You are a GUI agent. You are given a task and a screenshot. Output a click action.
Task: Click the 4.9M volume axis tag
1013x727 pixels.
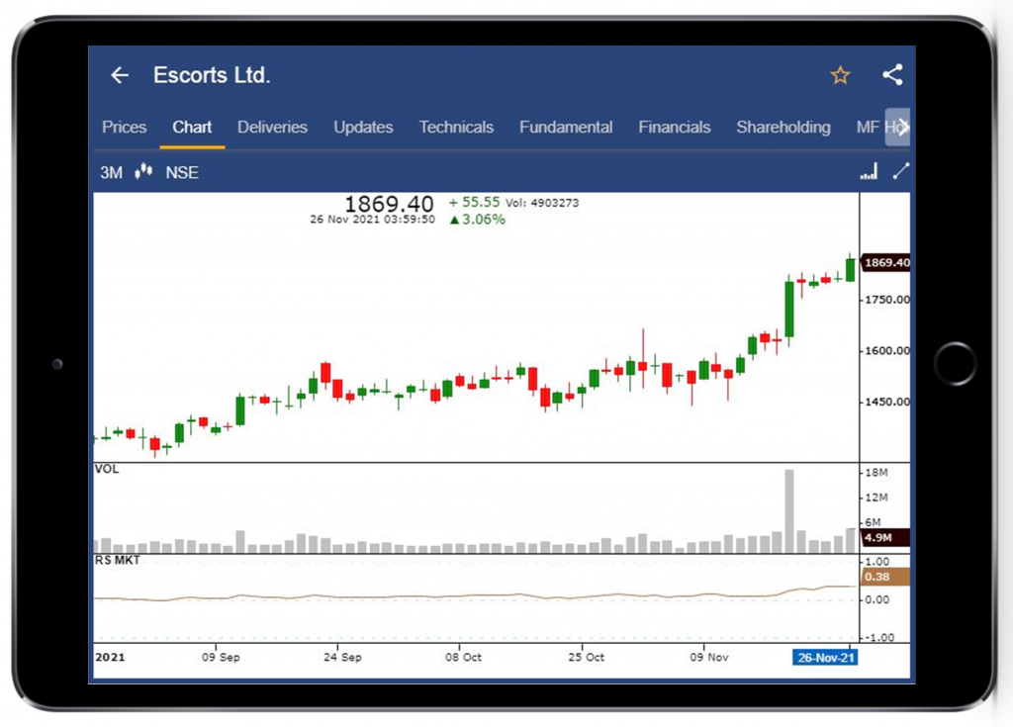click(885, 538)
